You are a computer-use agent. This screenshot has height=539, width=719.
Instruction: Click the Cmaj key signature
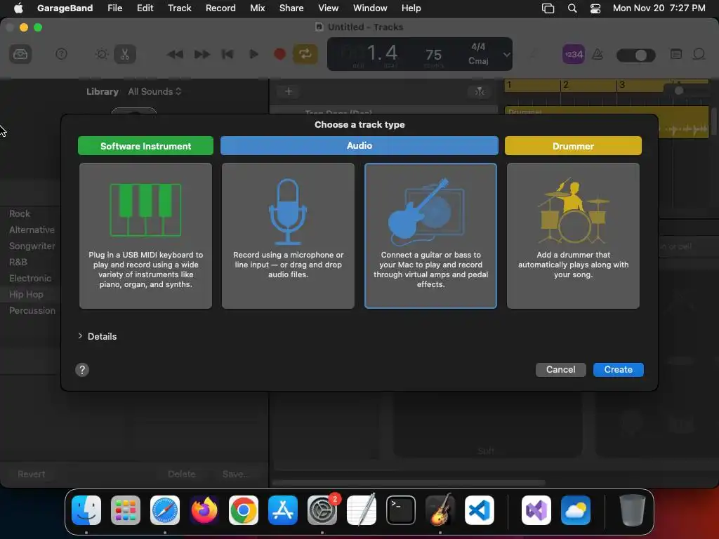click(478, 61)
